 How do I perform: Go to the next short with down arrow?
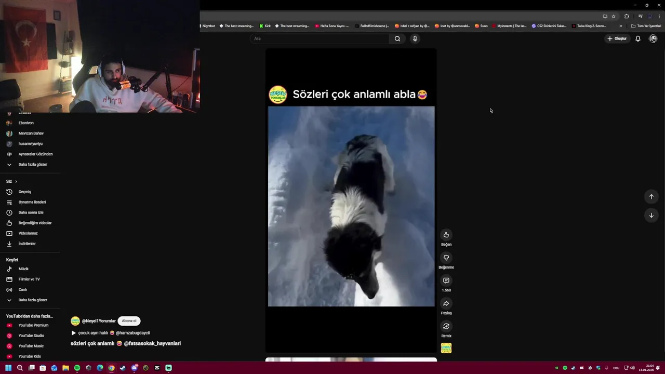point(651,215)
